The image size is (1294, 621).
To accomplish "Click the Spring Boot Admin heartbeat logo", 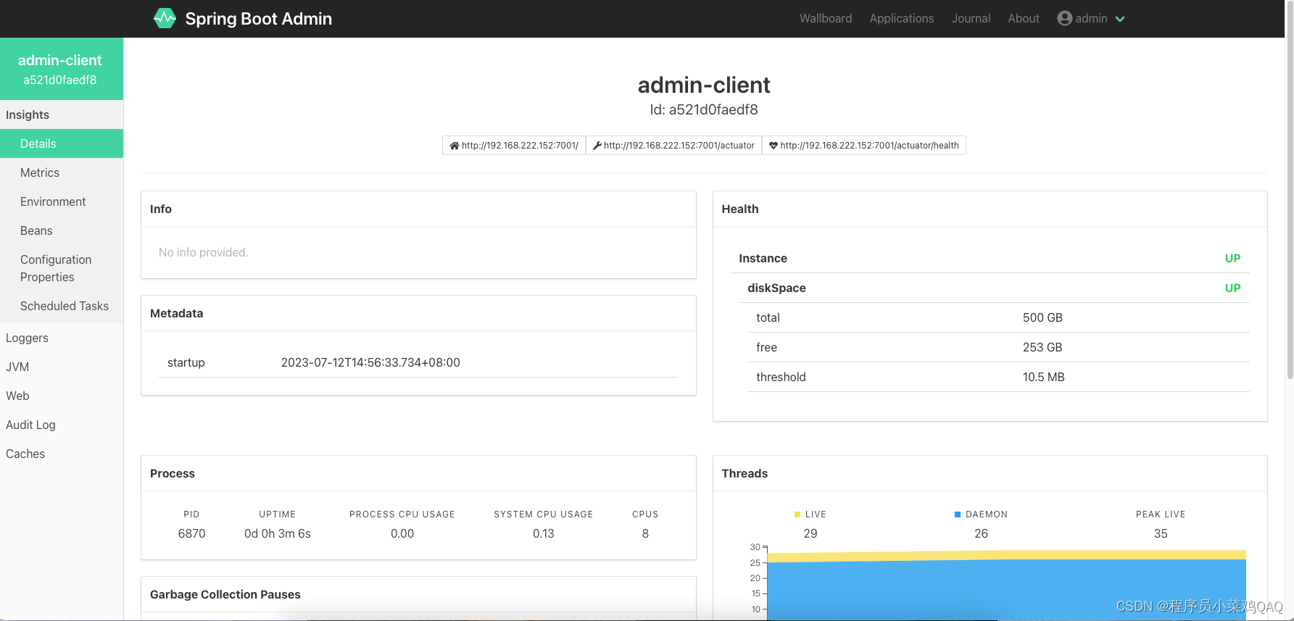I will [x=165, y=18].
